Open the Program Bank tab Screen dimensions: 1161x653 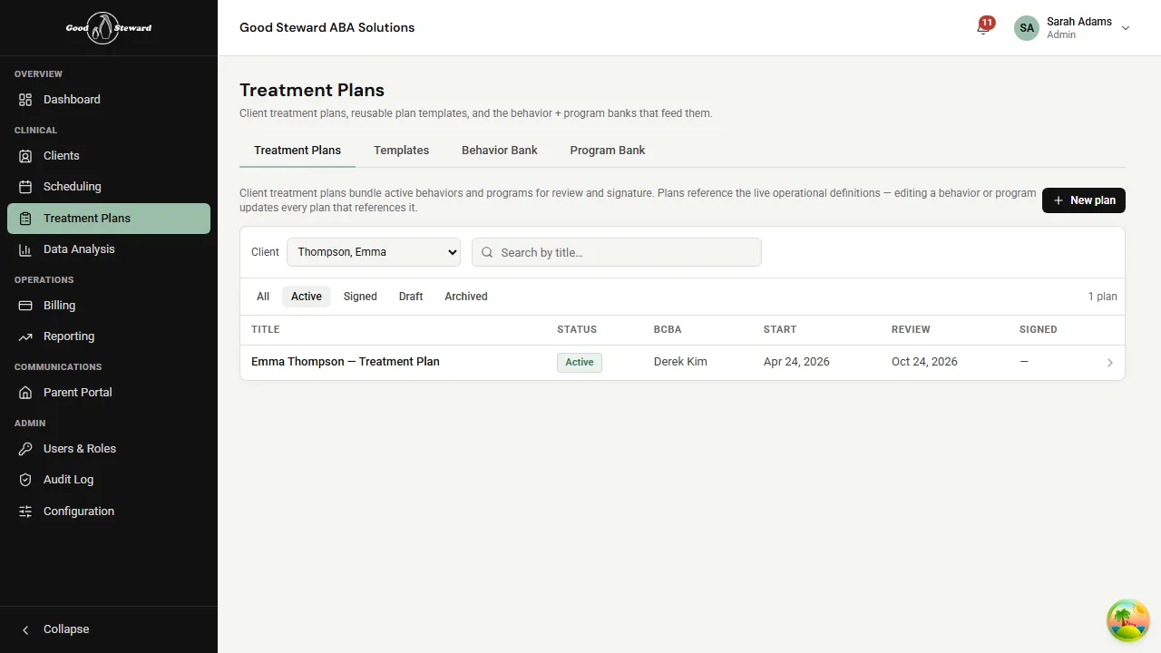click(x=607, y=150)
